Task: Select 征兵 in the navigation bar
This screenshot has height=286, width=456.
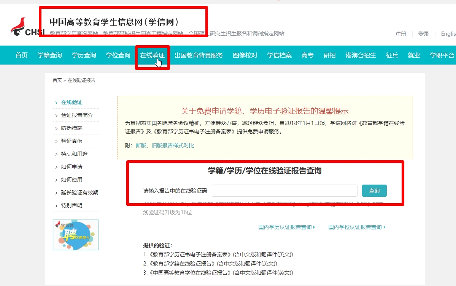Action: [x=392, y=55]
